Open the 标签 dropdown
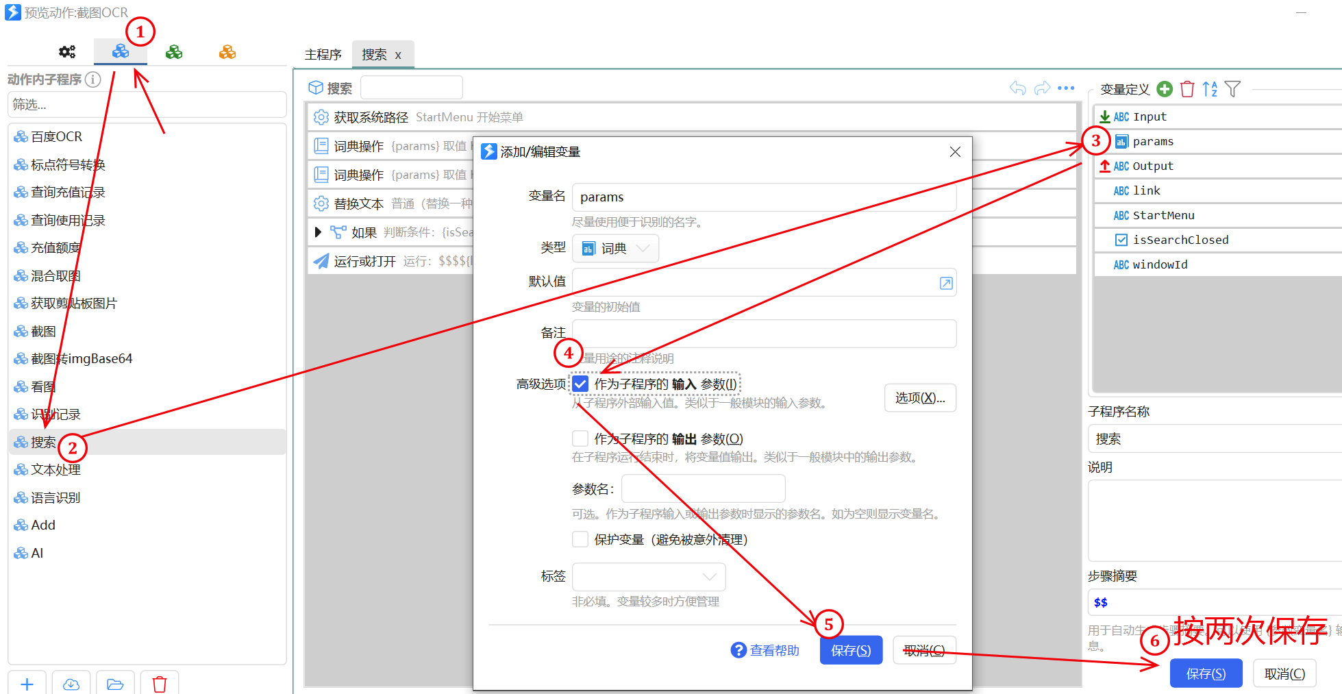1342x694 pixels. [x=649, y=577]
